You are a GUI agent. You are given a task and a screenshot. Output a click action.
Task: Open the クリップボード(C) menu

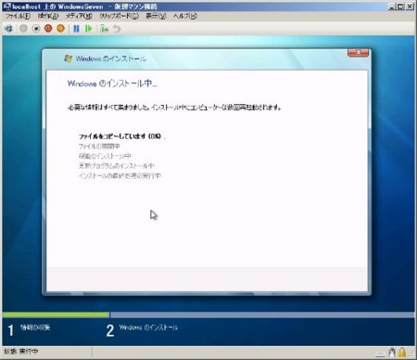(x=119, y=16)
